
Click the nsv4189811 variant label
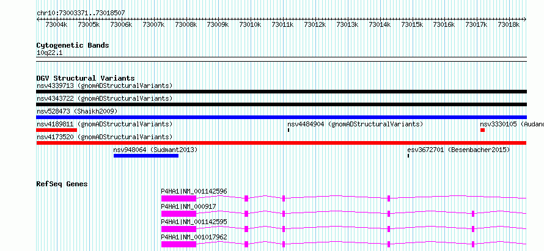pyautogui.click(x=105, y=124)
